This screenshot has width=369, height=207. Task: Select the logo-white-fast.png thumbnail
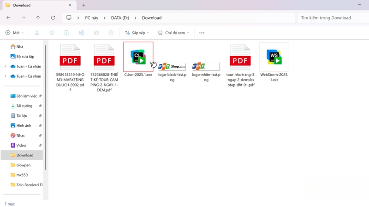(206, 67)
